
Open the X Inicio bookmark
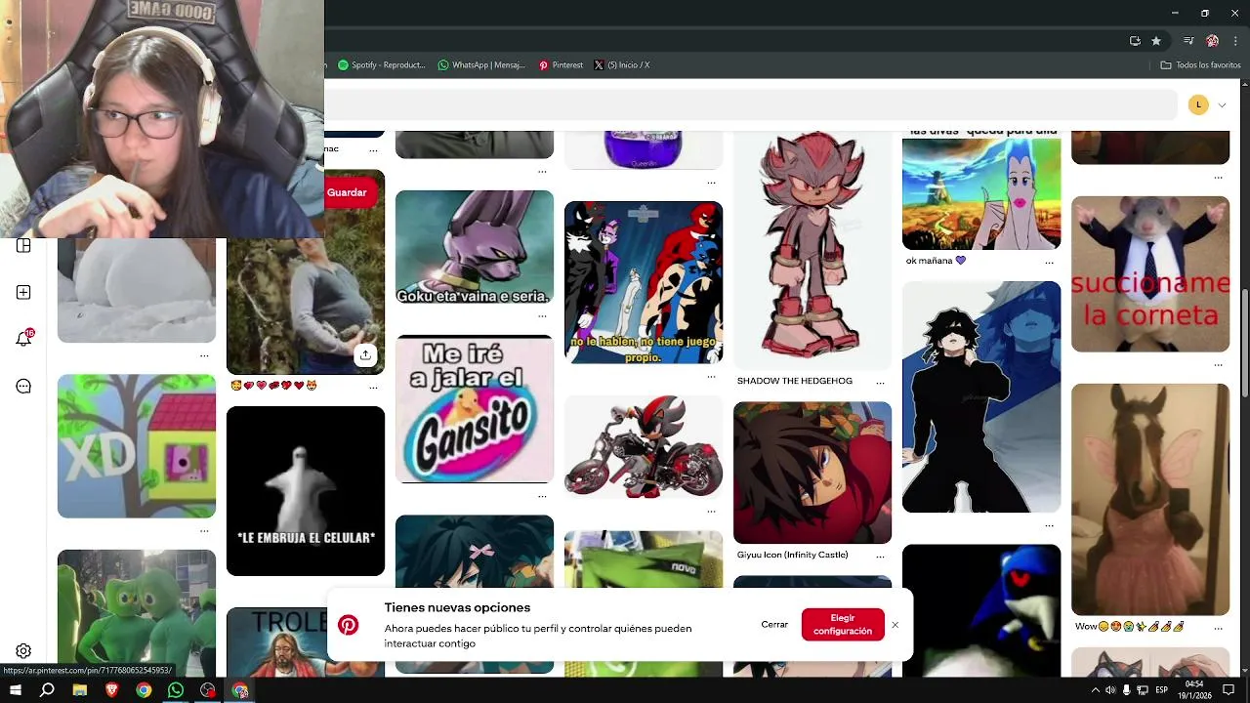coord(622,65)
